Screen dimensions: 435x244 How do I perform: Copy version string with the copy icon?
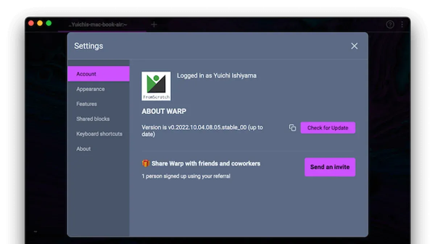click(x=293, y=128)
